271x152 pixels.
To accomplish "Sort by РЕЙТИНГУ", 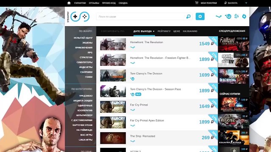I will (164, 31).
